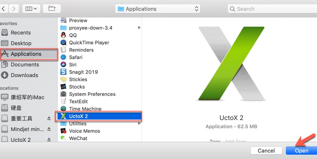Click the back navigation arrow
This screenshot has height=159, width=317.
tap(4, 9)
